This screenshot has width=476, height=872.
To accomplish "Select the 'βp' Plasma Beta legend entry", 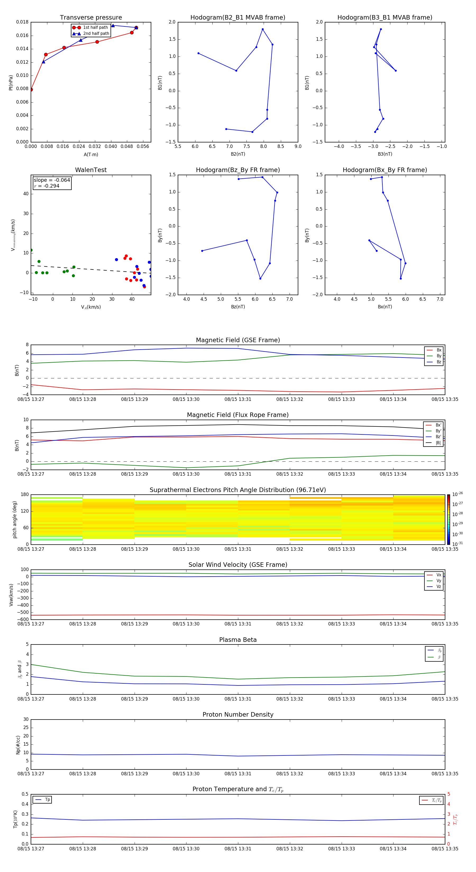I will pos(434,650).
